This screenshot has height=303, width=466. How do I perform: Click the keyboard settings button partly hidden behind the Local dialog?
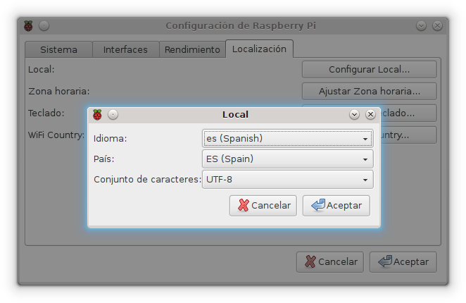408,113
